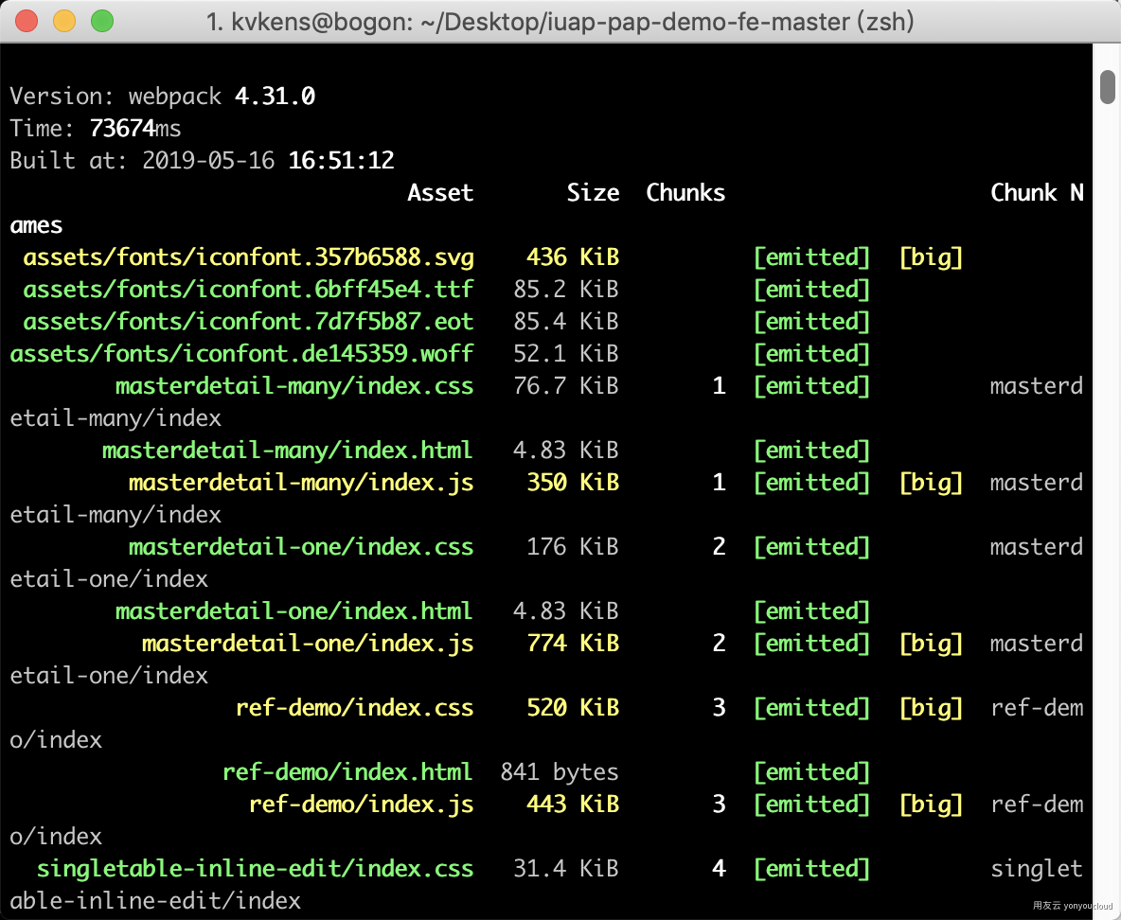The height and width of the screenshot is (920, 1121).
Task: Select the 841 bytes size of ref-demo/index.html
Action: click(x=559, y=771)
